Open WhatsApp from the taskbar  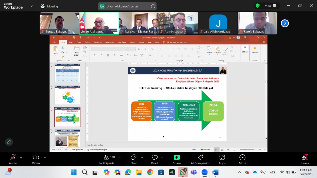pyautogui.click(x=183, y=172)
